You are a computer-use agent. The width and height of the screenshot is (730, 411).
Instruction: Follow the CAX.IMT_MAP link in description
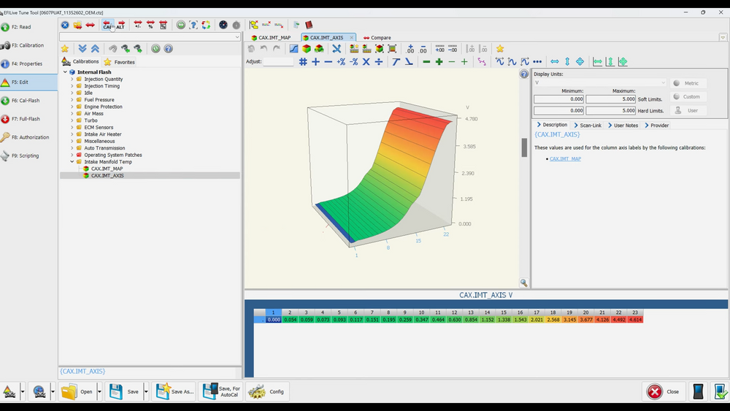coord(565,158)
